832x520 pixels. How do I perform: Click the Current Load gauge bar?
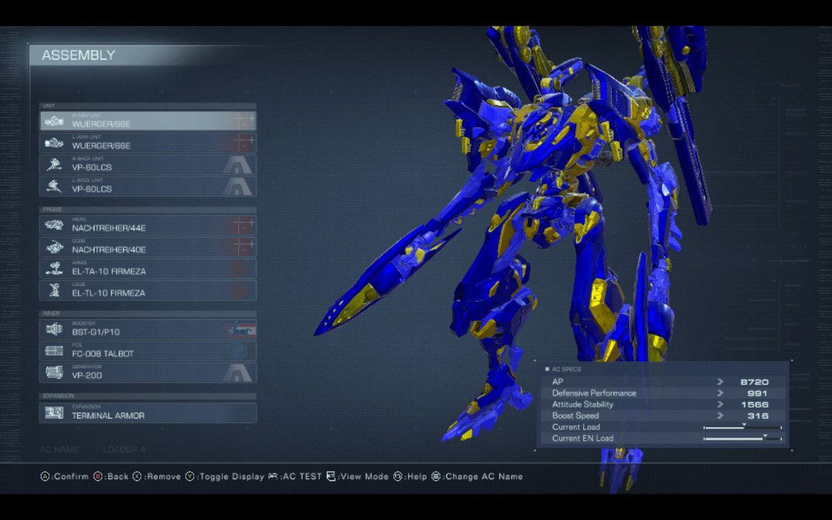point(743,427)
